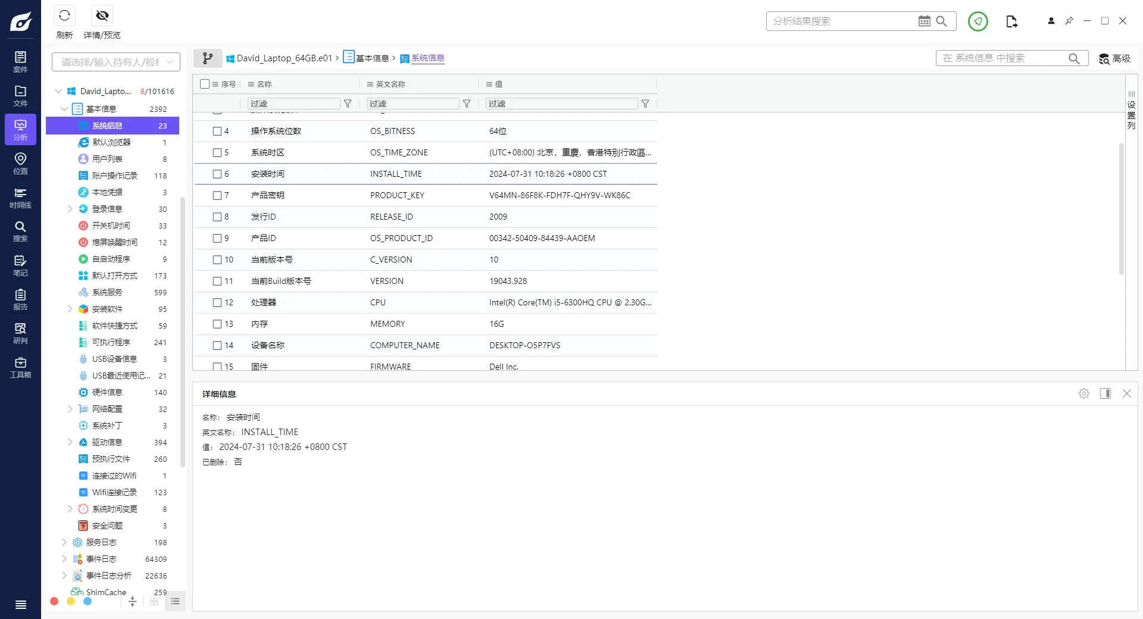
Task: Click the Advanced search button
Action: click(1114, 58)
